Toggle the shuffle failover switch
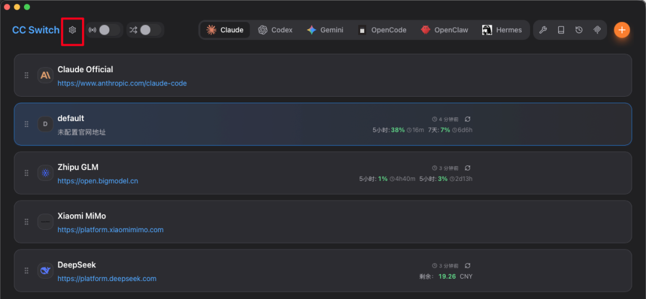Viewport: 646px width, 299px height. [x=145, y=30]
